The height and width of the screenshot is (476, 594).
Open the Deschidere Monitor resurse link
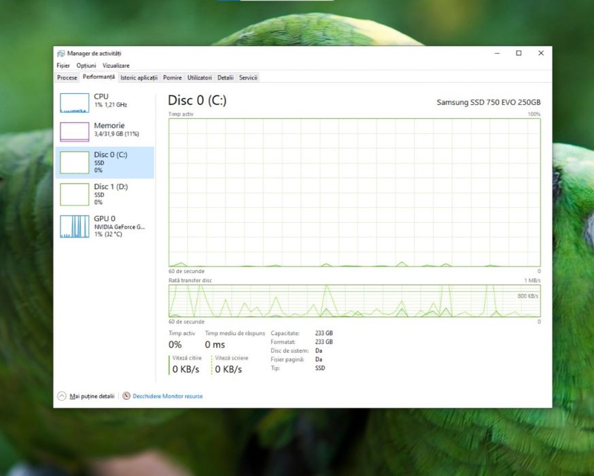tap(168, 396)
